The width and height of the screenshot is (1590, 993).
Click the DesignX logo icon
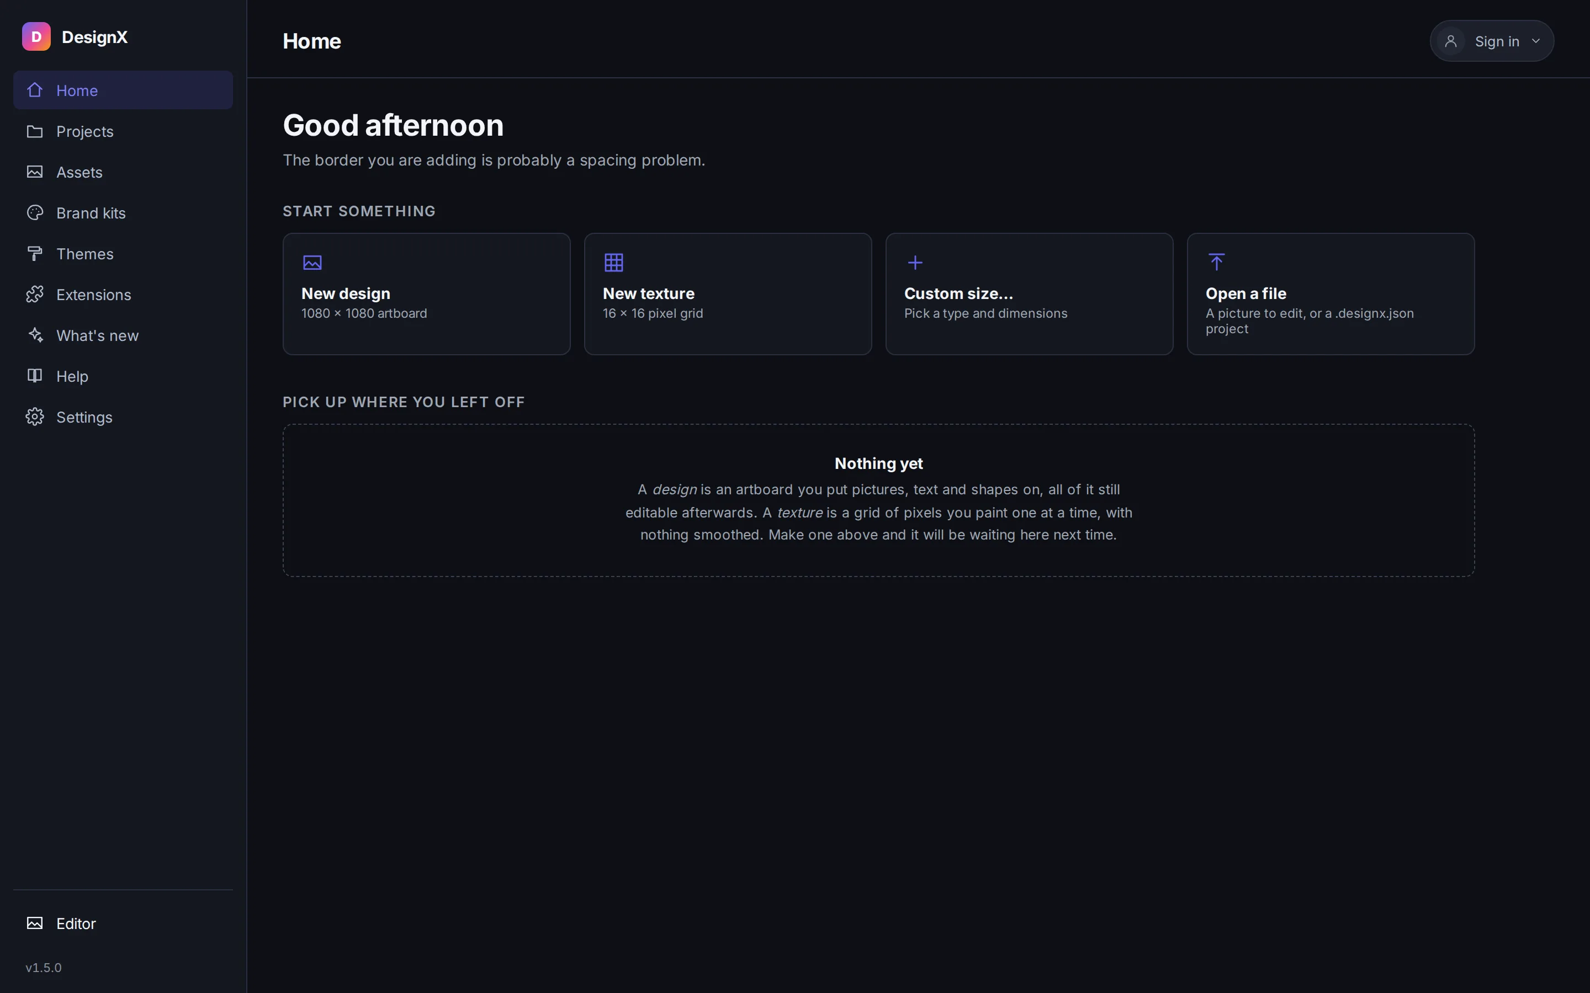pos(36,37)
